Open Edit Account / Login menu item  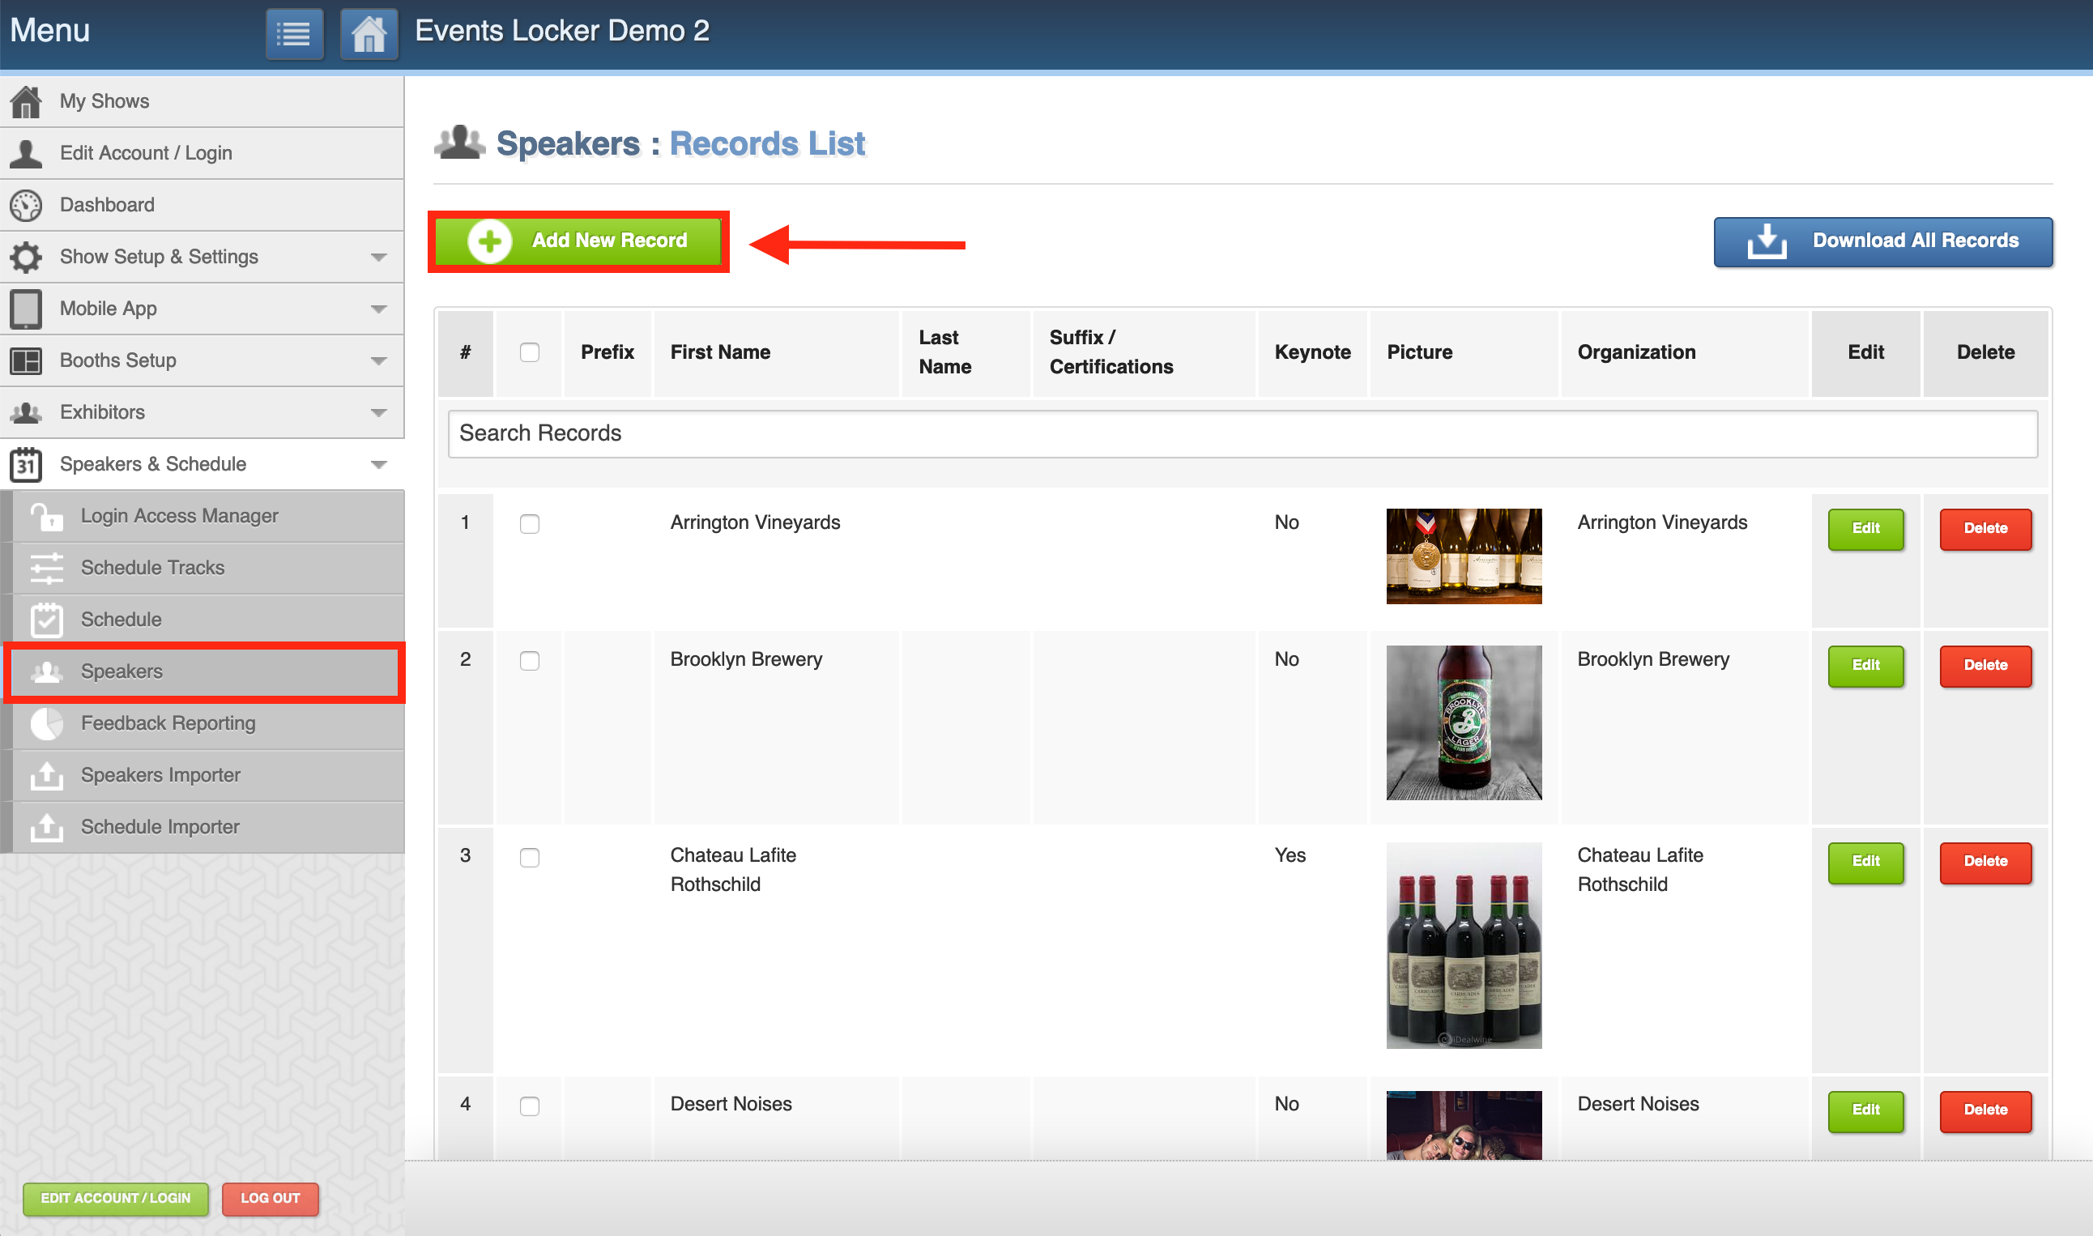(202, 153)
